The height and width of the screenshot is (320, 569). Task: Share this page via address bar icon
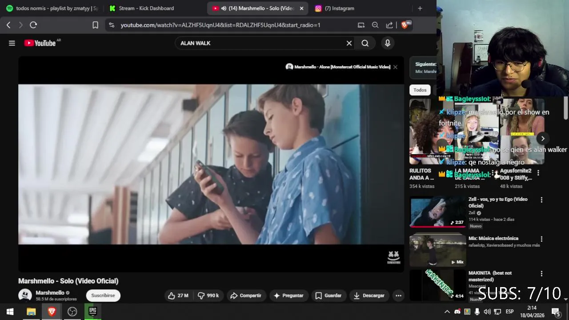click(x=389, y=25)
